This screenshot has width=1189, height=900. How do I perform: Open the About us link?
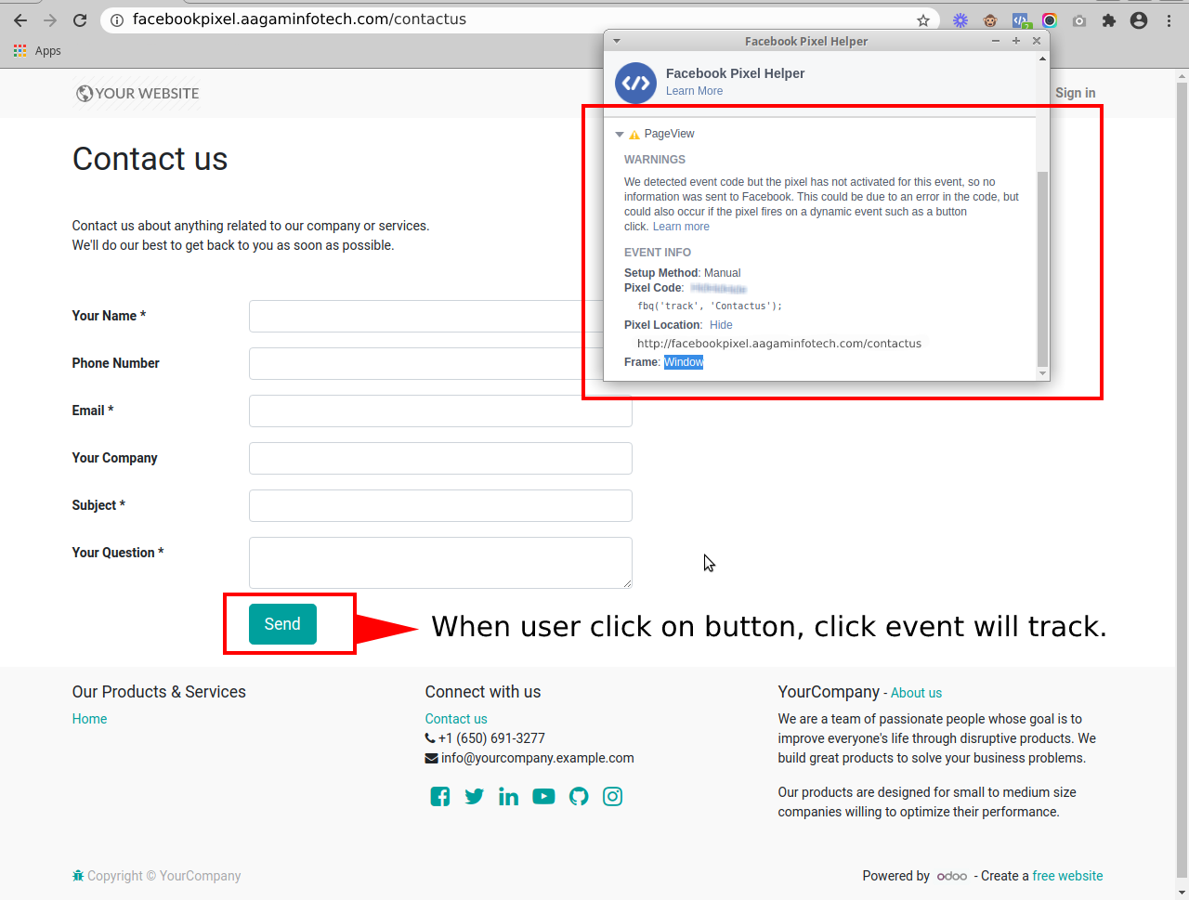(916, 693)
